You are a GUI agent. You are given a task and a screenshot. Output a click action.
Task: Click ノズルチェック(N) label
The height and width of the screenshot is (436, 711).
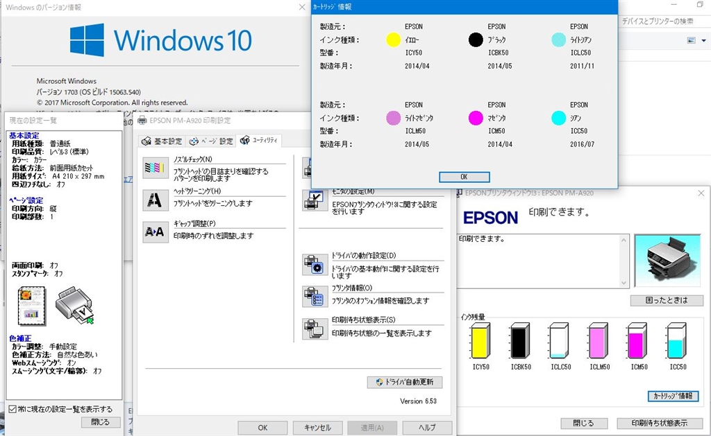point(193,159)
